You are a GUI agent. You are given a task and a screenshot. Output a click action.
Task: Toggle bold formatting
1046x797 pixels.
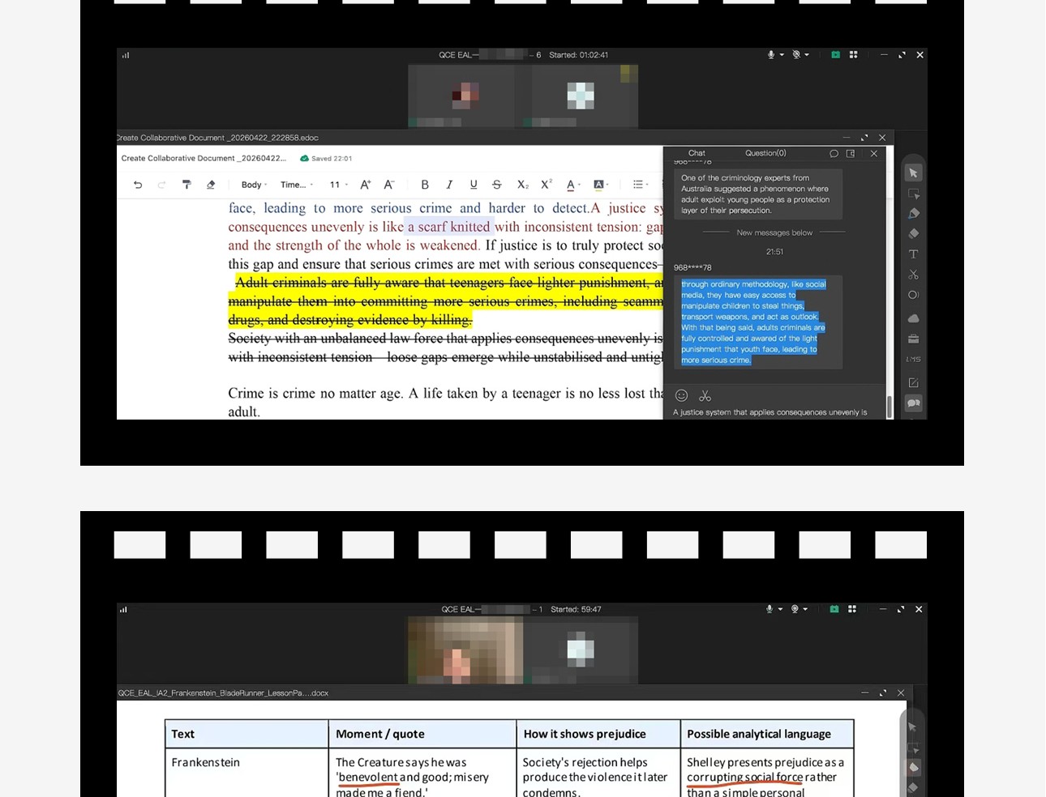(x=425, y=185)
